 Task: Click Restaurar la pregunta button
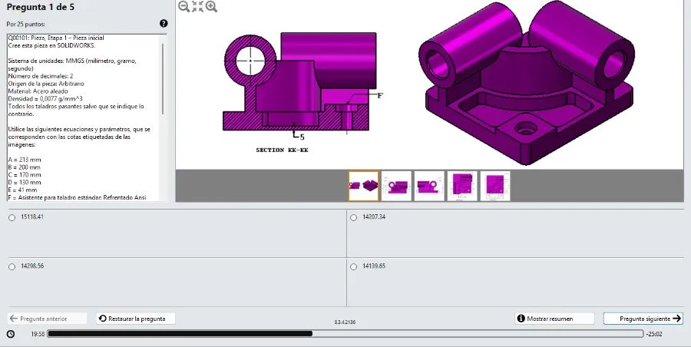(136, 319)
